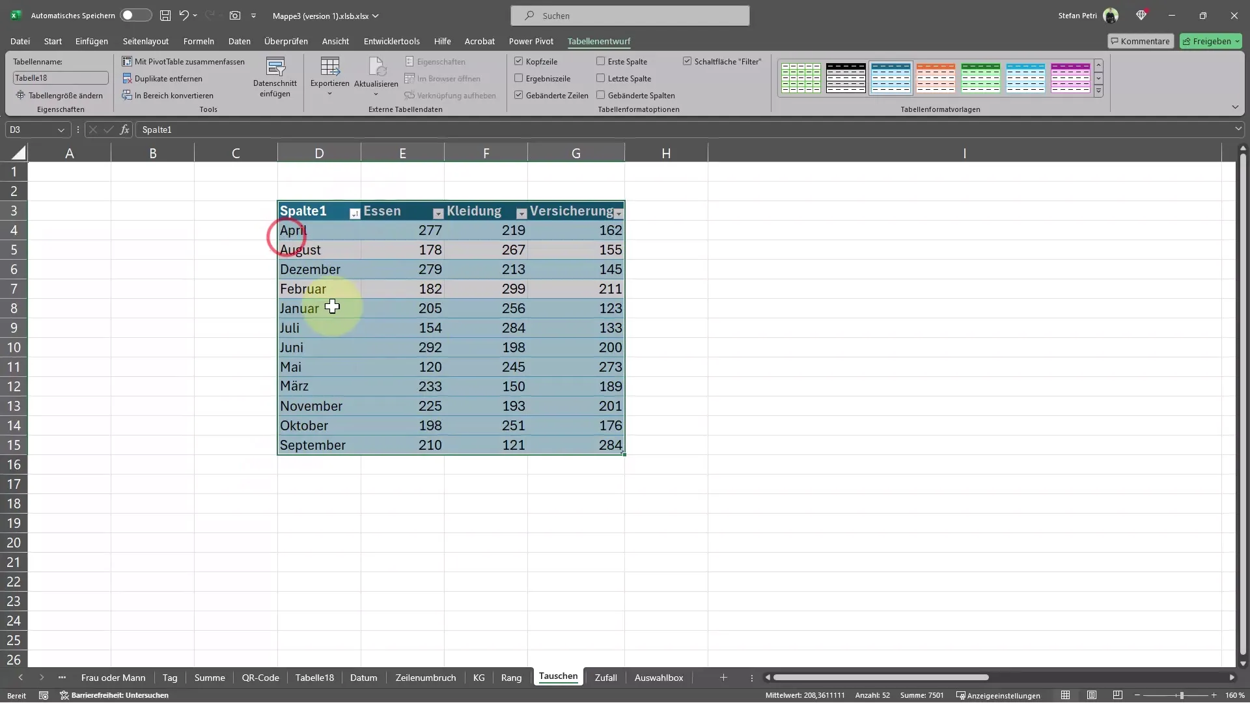Click the Tabellenname input field
The width and height of the screenshot is (1250, 703).
[61, 77]
